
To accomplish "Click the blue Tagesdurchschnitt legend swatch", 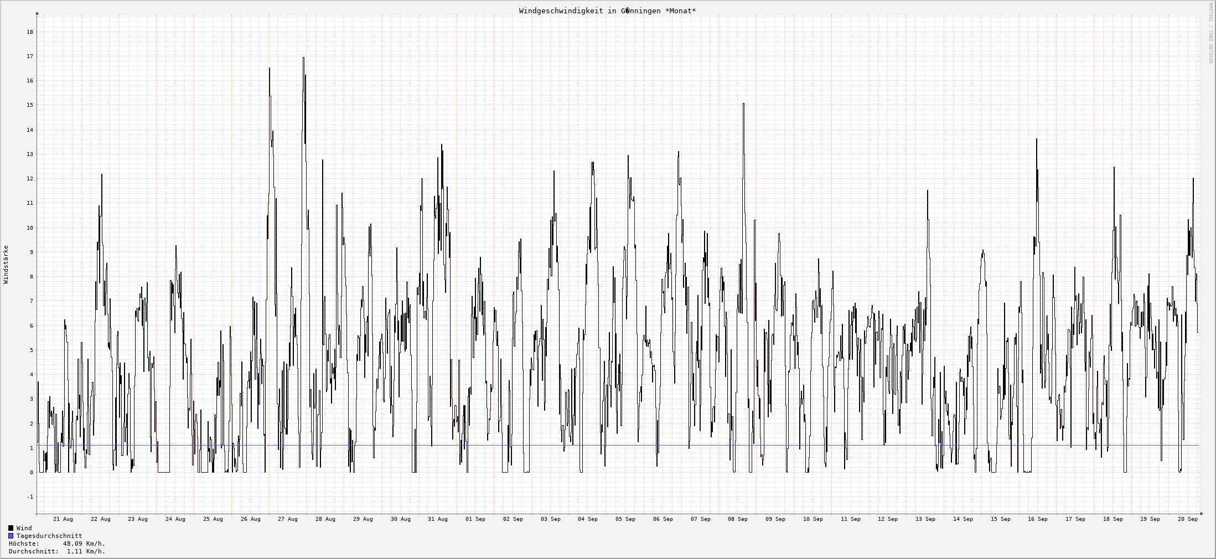I will pos(11,536).
